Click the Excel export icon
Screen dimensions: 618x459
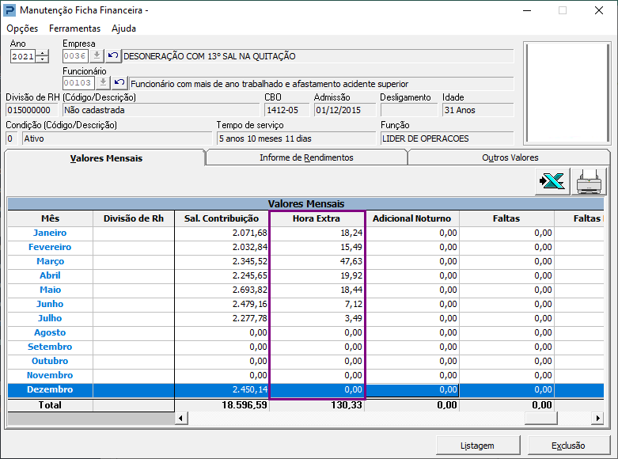552,182
